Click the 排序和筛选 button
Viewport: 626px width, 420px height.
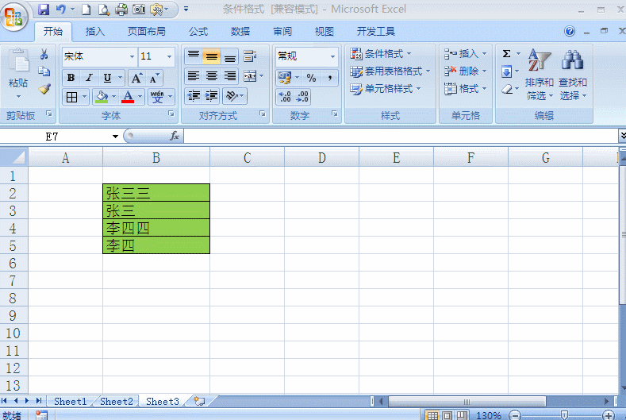click(x=539, y=75)
